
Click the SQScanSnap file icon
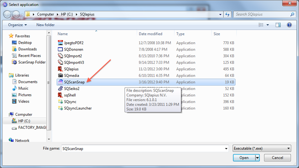60,82
